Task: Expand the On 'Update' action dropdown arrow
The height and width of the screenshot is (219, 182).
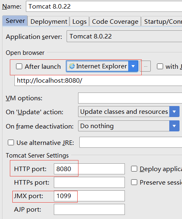Action: [x=174, y=112]
